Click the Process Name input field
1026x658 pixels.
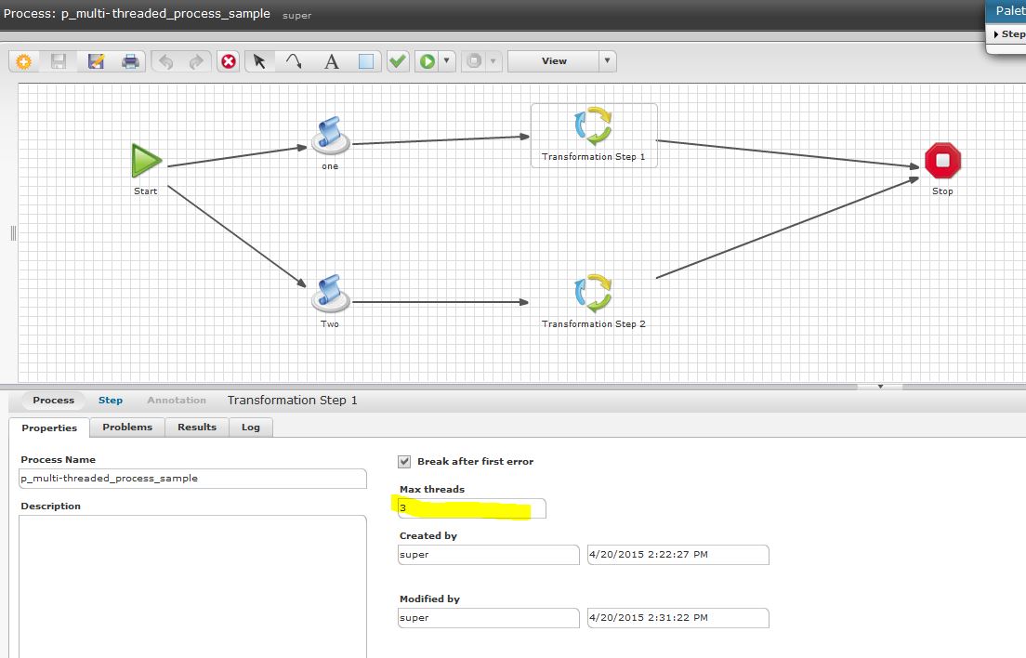tap(193, 479)
